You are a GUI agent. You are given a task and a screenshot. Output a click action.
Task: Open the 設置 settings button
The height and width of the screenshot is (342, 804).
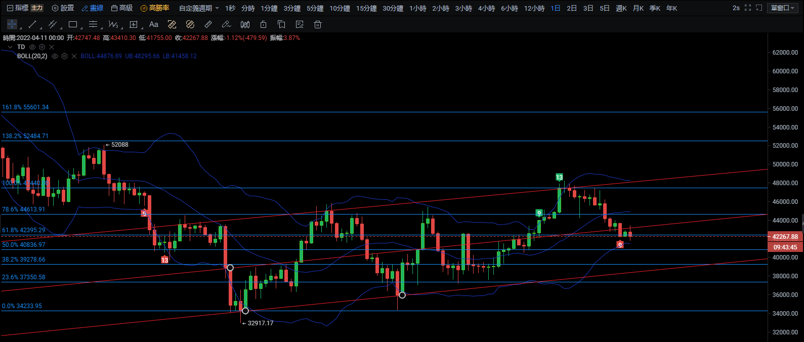[63, 8]
